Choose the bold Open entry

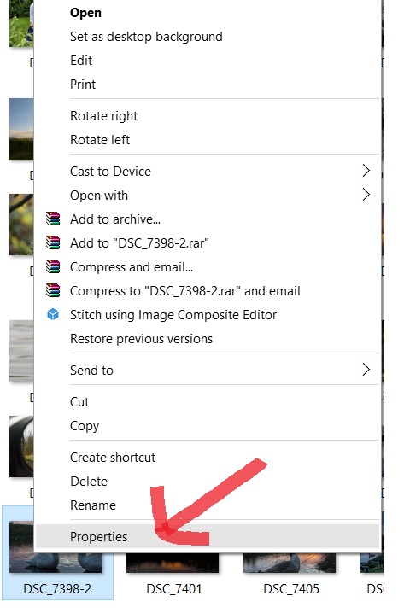pyautogui.click(x=85, y=13)
